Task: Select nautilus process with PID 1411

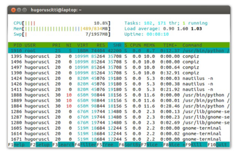Action: coord(119,89)
